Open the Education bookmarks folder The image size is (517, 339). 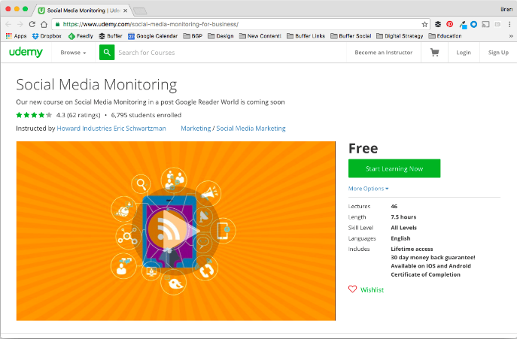(x=445, y=36)
